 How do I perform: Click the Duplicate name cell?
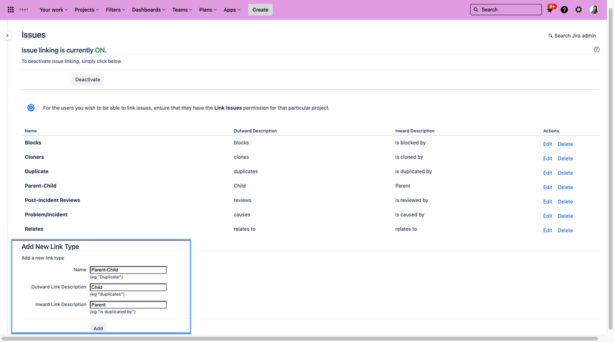pyautogui.click(x=36, y=172)
